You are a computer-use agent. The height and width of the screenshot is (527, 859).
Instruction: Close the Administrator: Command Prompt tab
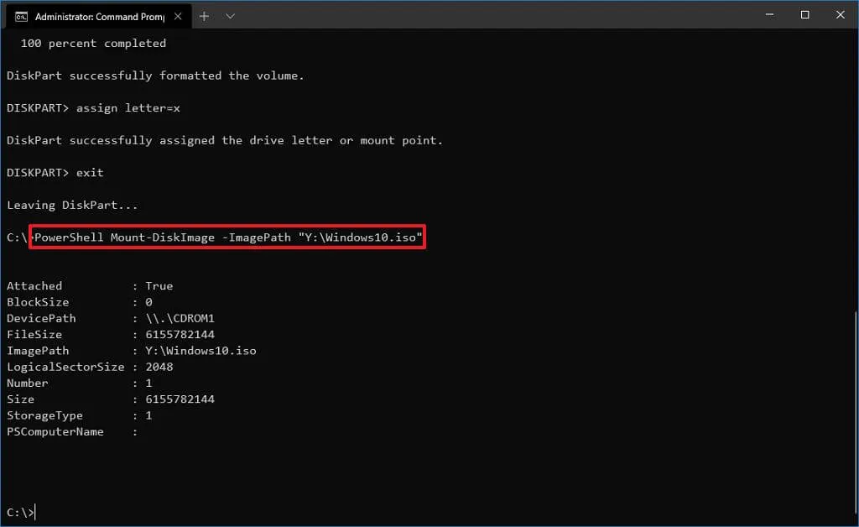coord(177,15)
